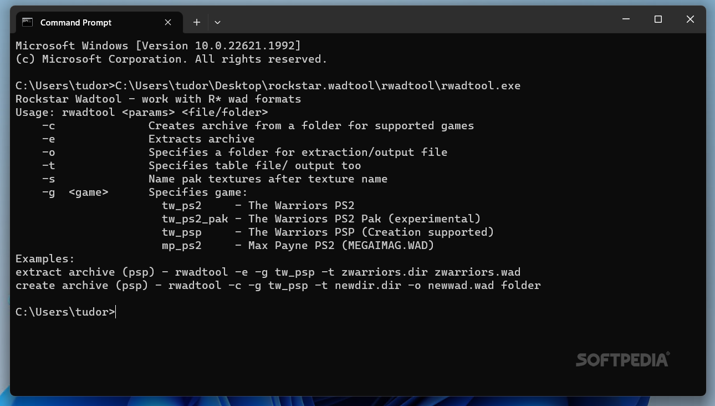Click the 'create archive (psp)' example line
Screen dimensions: 715x406
[278, 285]
